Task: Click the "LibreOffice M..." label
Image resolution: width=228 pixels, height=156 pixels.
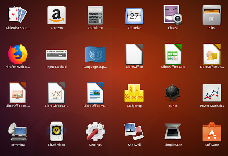Action: click(x=56, y=106)
